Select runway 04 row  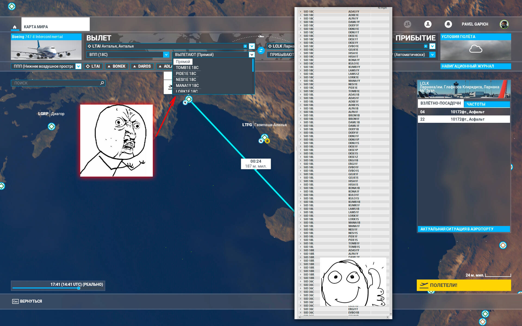click(x=464, y=112)
